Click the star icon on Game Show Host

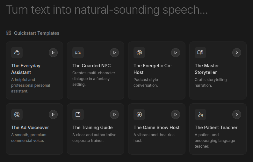(x=139, y=114)
